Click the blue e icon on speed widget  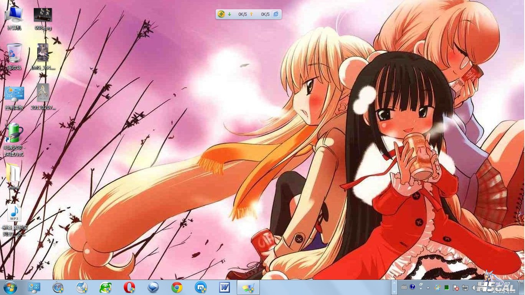click(x=276, y=14)
